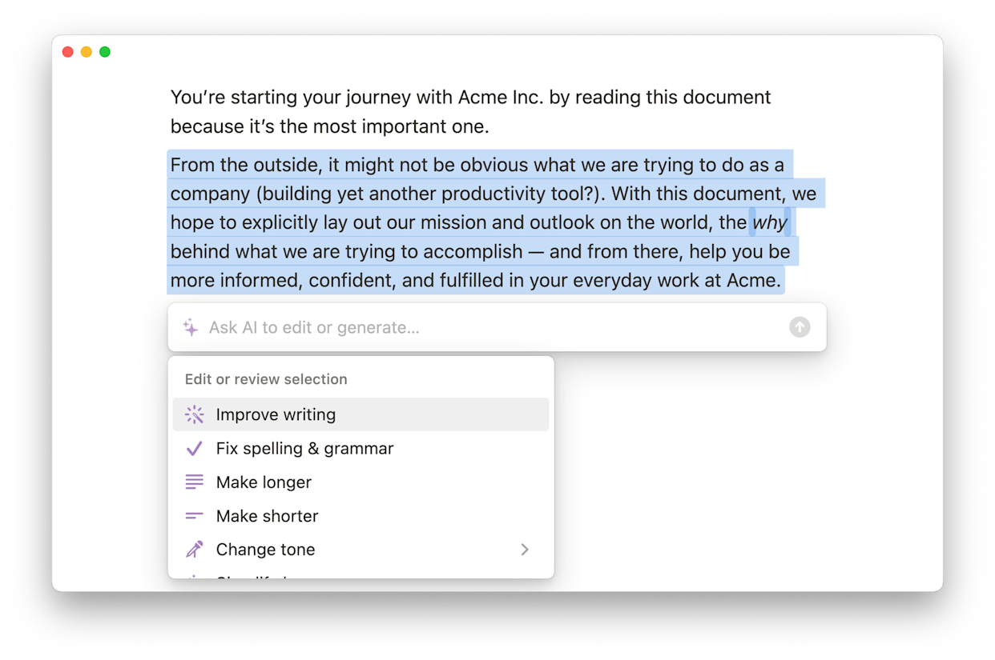This screenshot has height=660, width=995.
Task: Minimize the window using the yellow button
Action: 87,52
